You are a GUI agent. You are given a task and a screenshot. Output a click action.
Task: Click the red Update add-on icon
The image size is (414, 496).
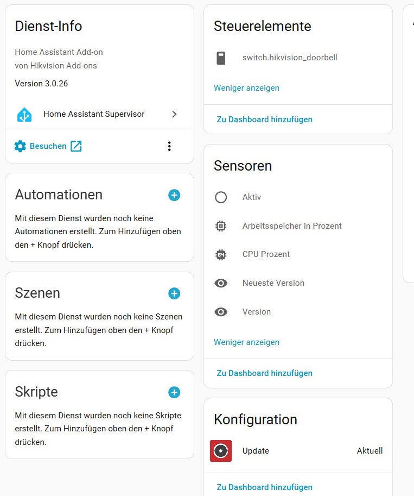[221, 451]
